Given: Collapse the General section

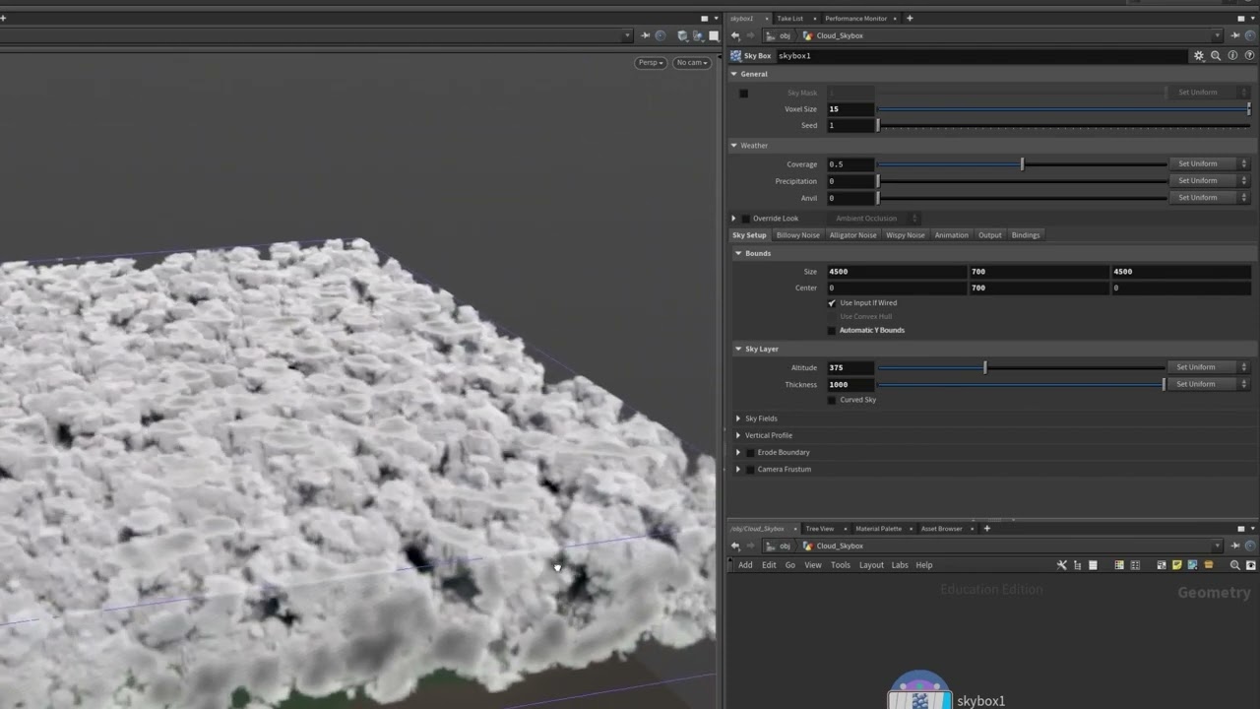Looking at the screenshot, I should [733, 74].
